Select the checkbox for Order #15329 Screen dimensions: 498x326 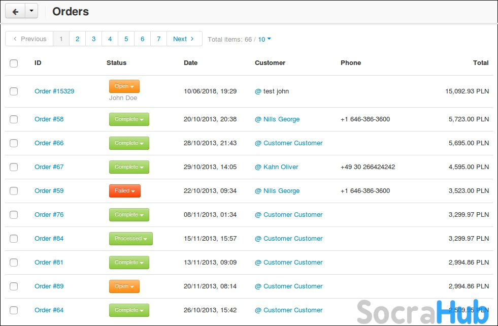click(14, 91)
